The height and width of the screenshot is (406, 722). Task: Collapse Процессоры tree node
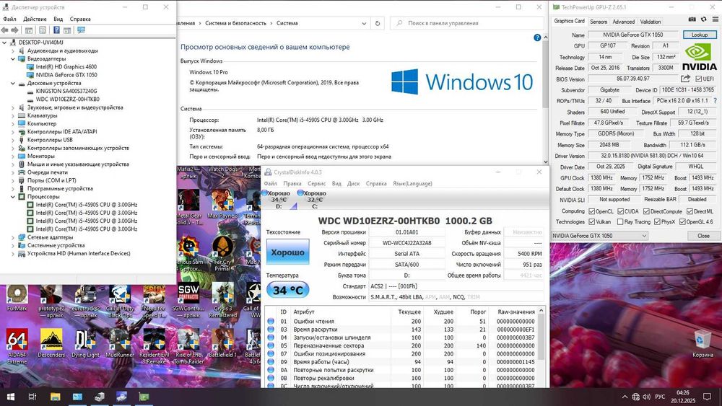click(13, 197)
